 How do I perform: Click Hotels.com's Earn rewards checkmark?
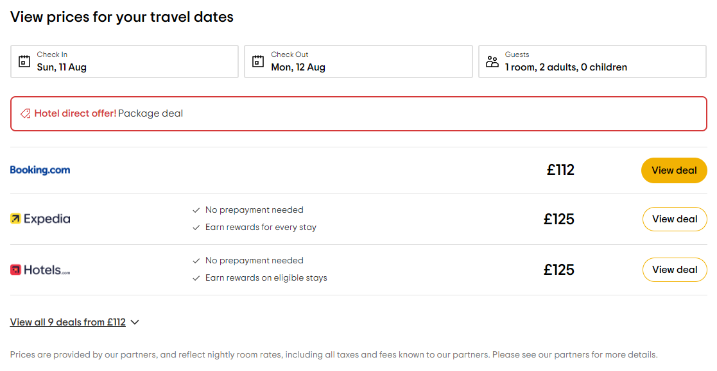point(196,278)
